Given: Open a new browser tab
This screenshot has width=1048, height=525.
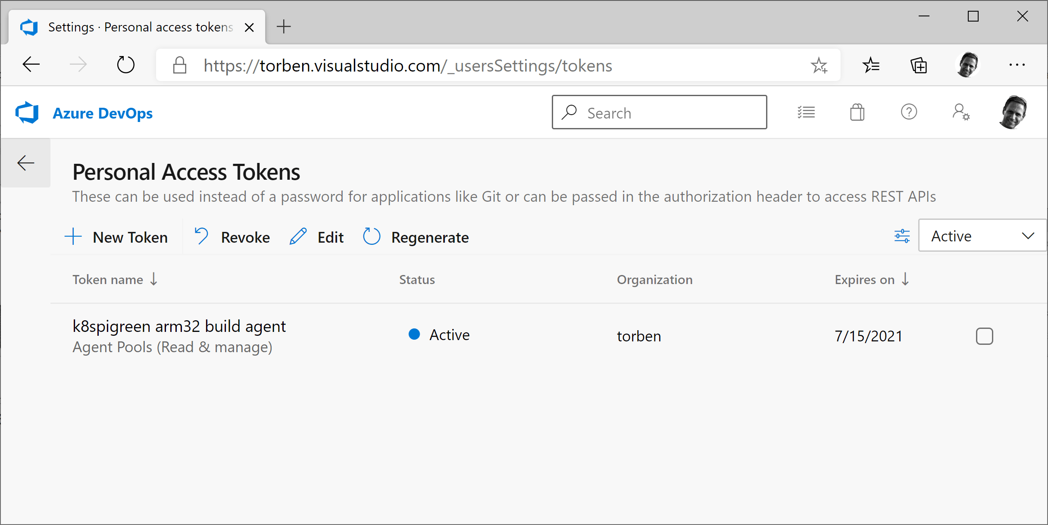Looking at the screenshot, I should [284, 27].
